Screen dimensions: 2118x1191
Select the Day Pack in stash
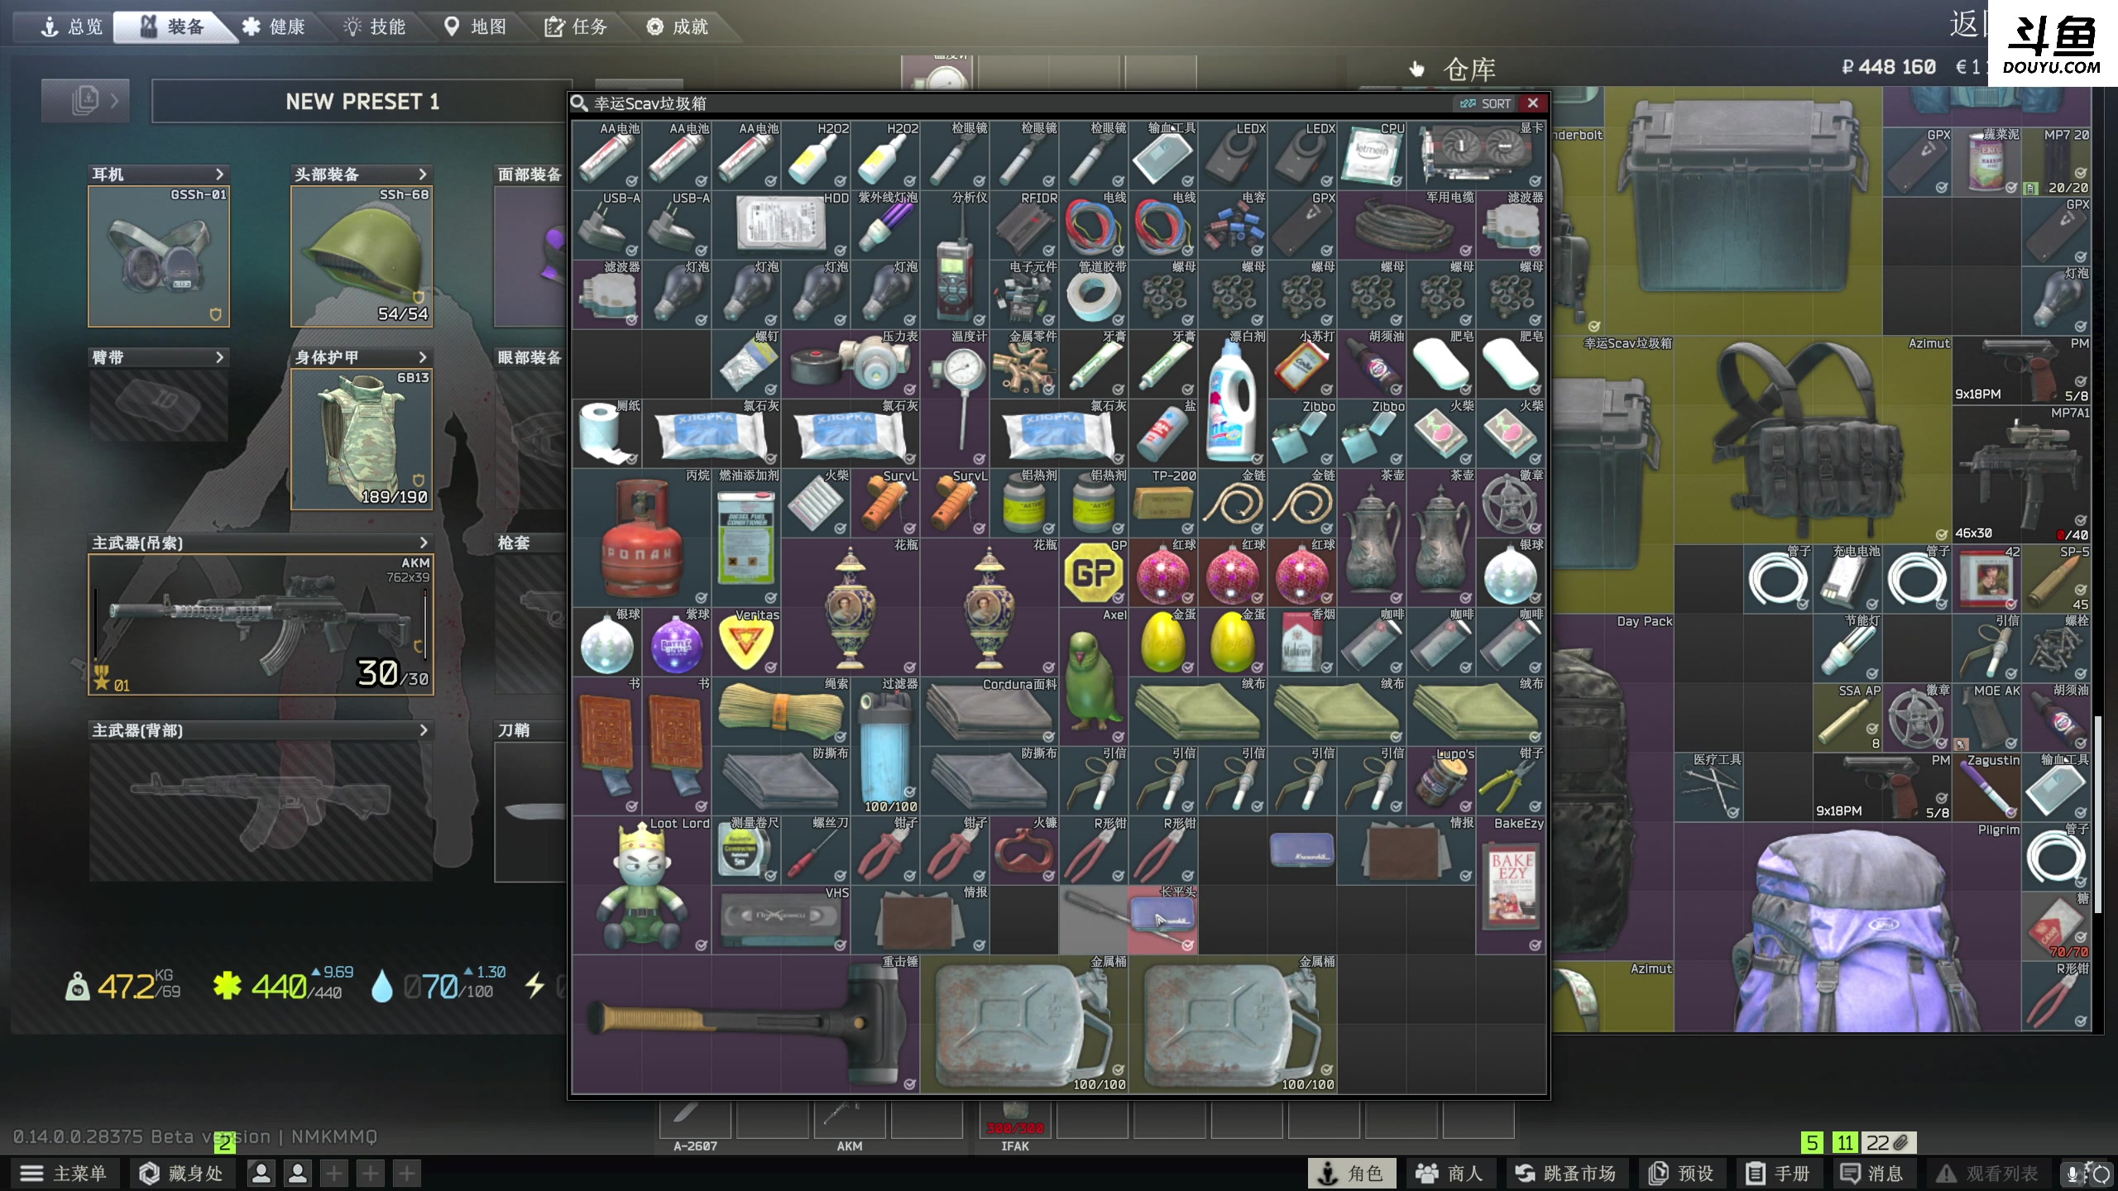tap(1612, 786)
